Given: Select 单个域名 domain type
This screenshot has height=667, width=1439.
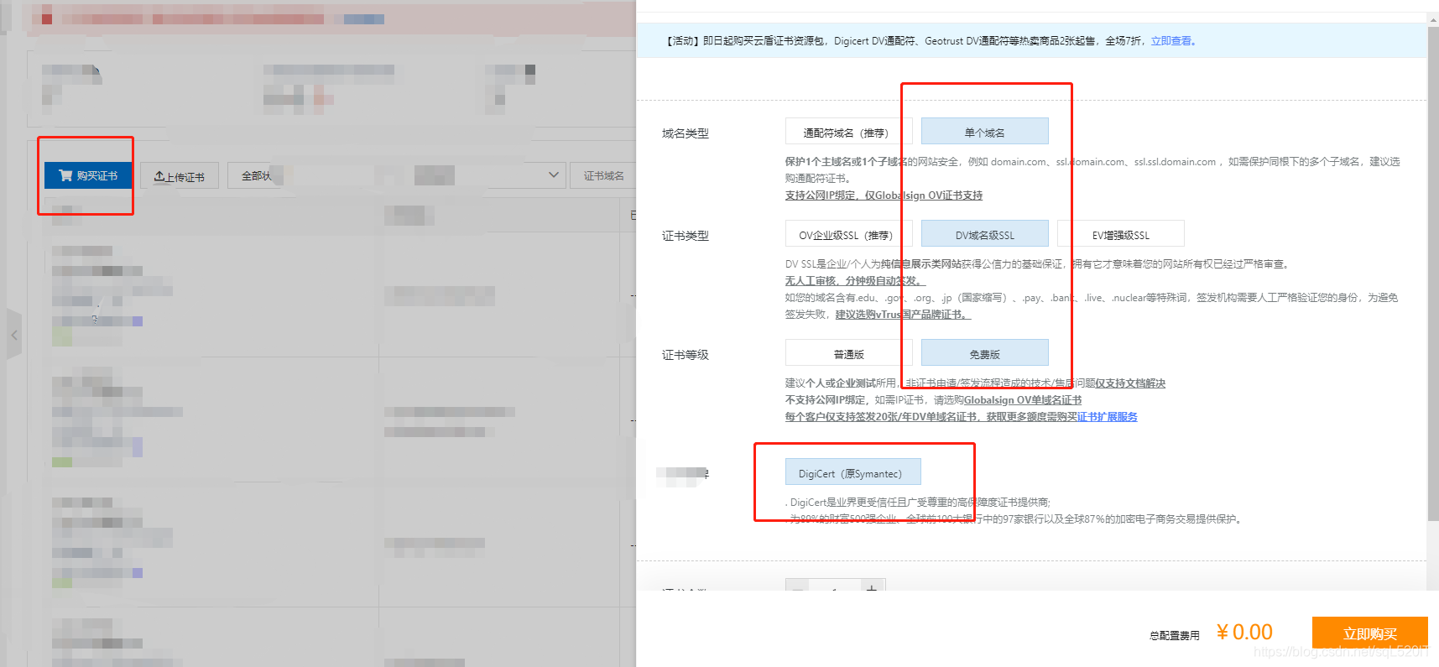Looking at the screenshot, I should point(984,132).
